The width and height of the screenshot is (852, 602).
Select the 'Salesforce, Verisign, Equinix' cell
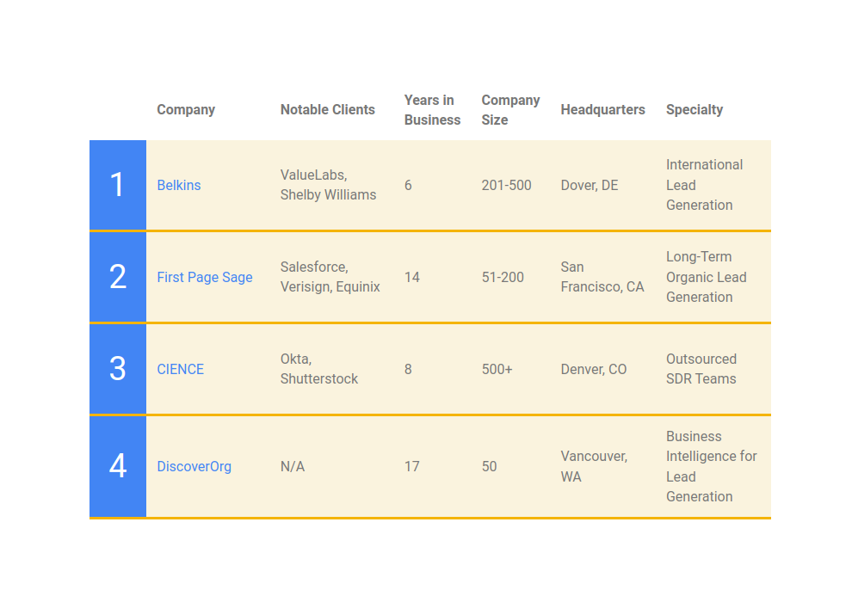pos(330,278)
